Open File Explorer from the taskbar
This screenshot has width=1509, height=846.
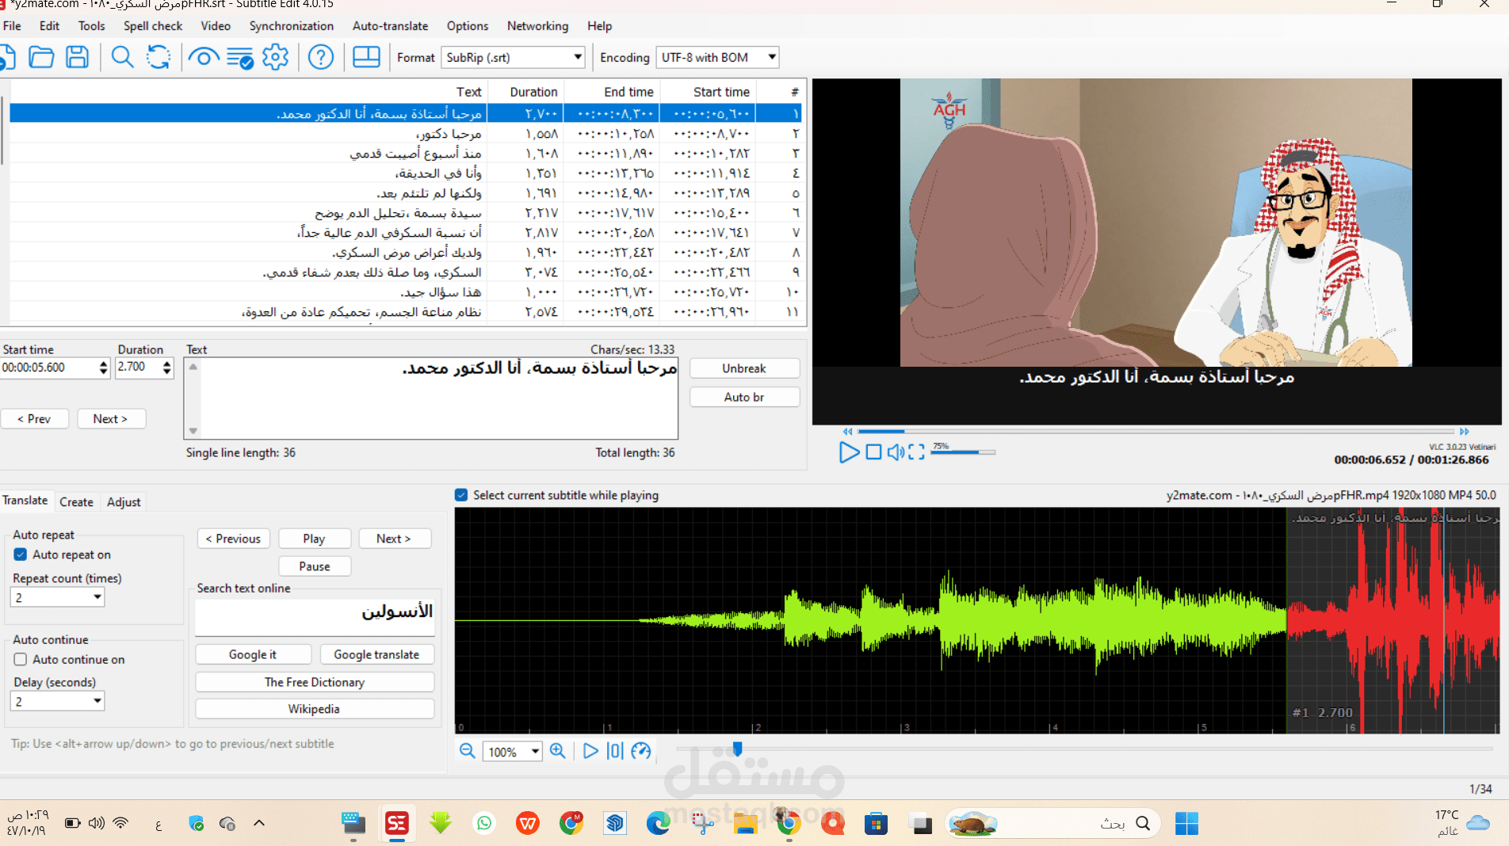click(745, 824)
